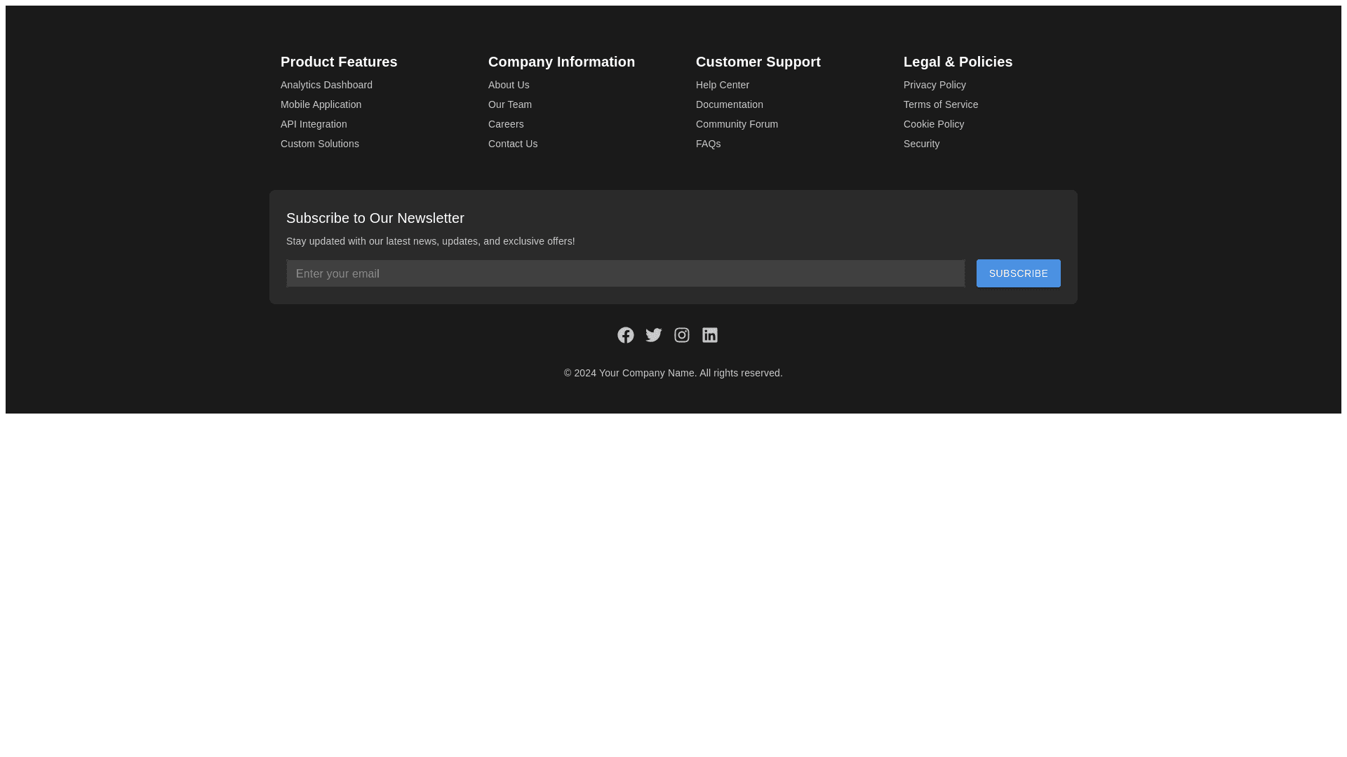This screenshot has height=757, width=1347.
Task: Open the Analytics Dashboard link
Action: tap(326, 85)
